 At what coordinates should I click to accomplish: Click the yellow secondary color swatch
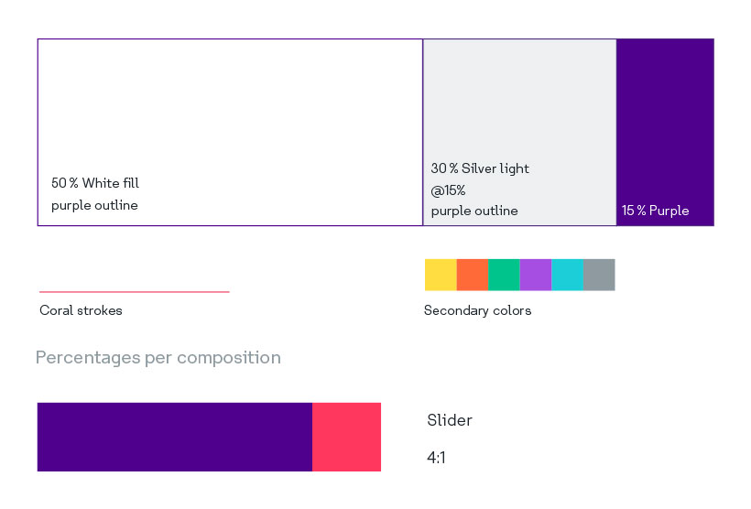[x=441, y=275]
